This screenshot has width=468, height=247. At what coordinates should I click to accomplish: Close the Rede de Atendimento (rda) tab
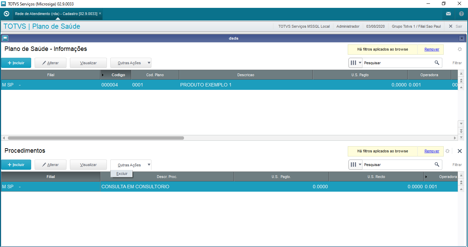tap(100, 14)
